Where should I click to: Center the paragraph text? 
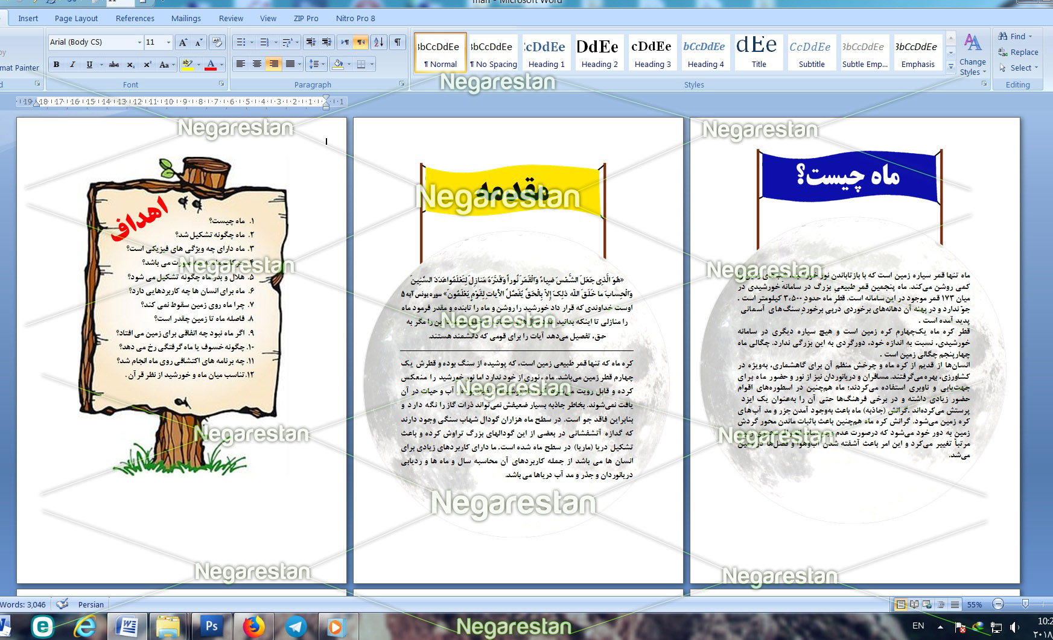(x=257, y=64)
